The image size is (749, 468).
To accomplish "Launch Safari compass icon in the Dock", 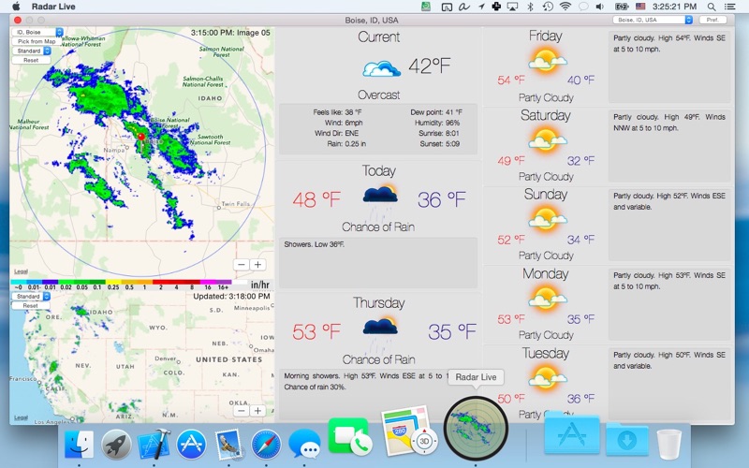I will pyautogui.click(x=266, y=445).
